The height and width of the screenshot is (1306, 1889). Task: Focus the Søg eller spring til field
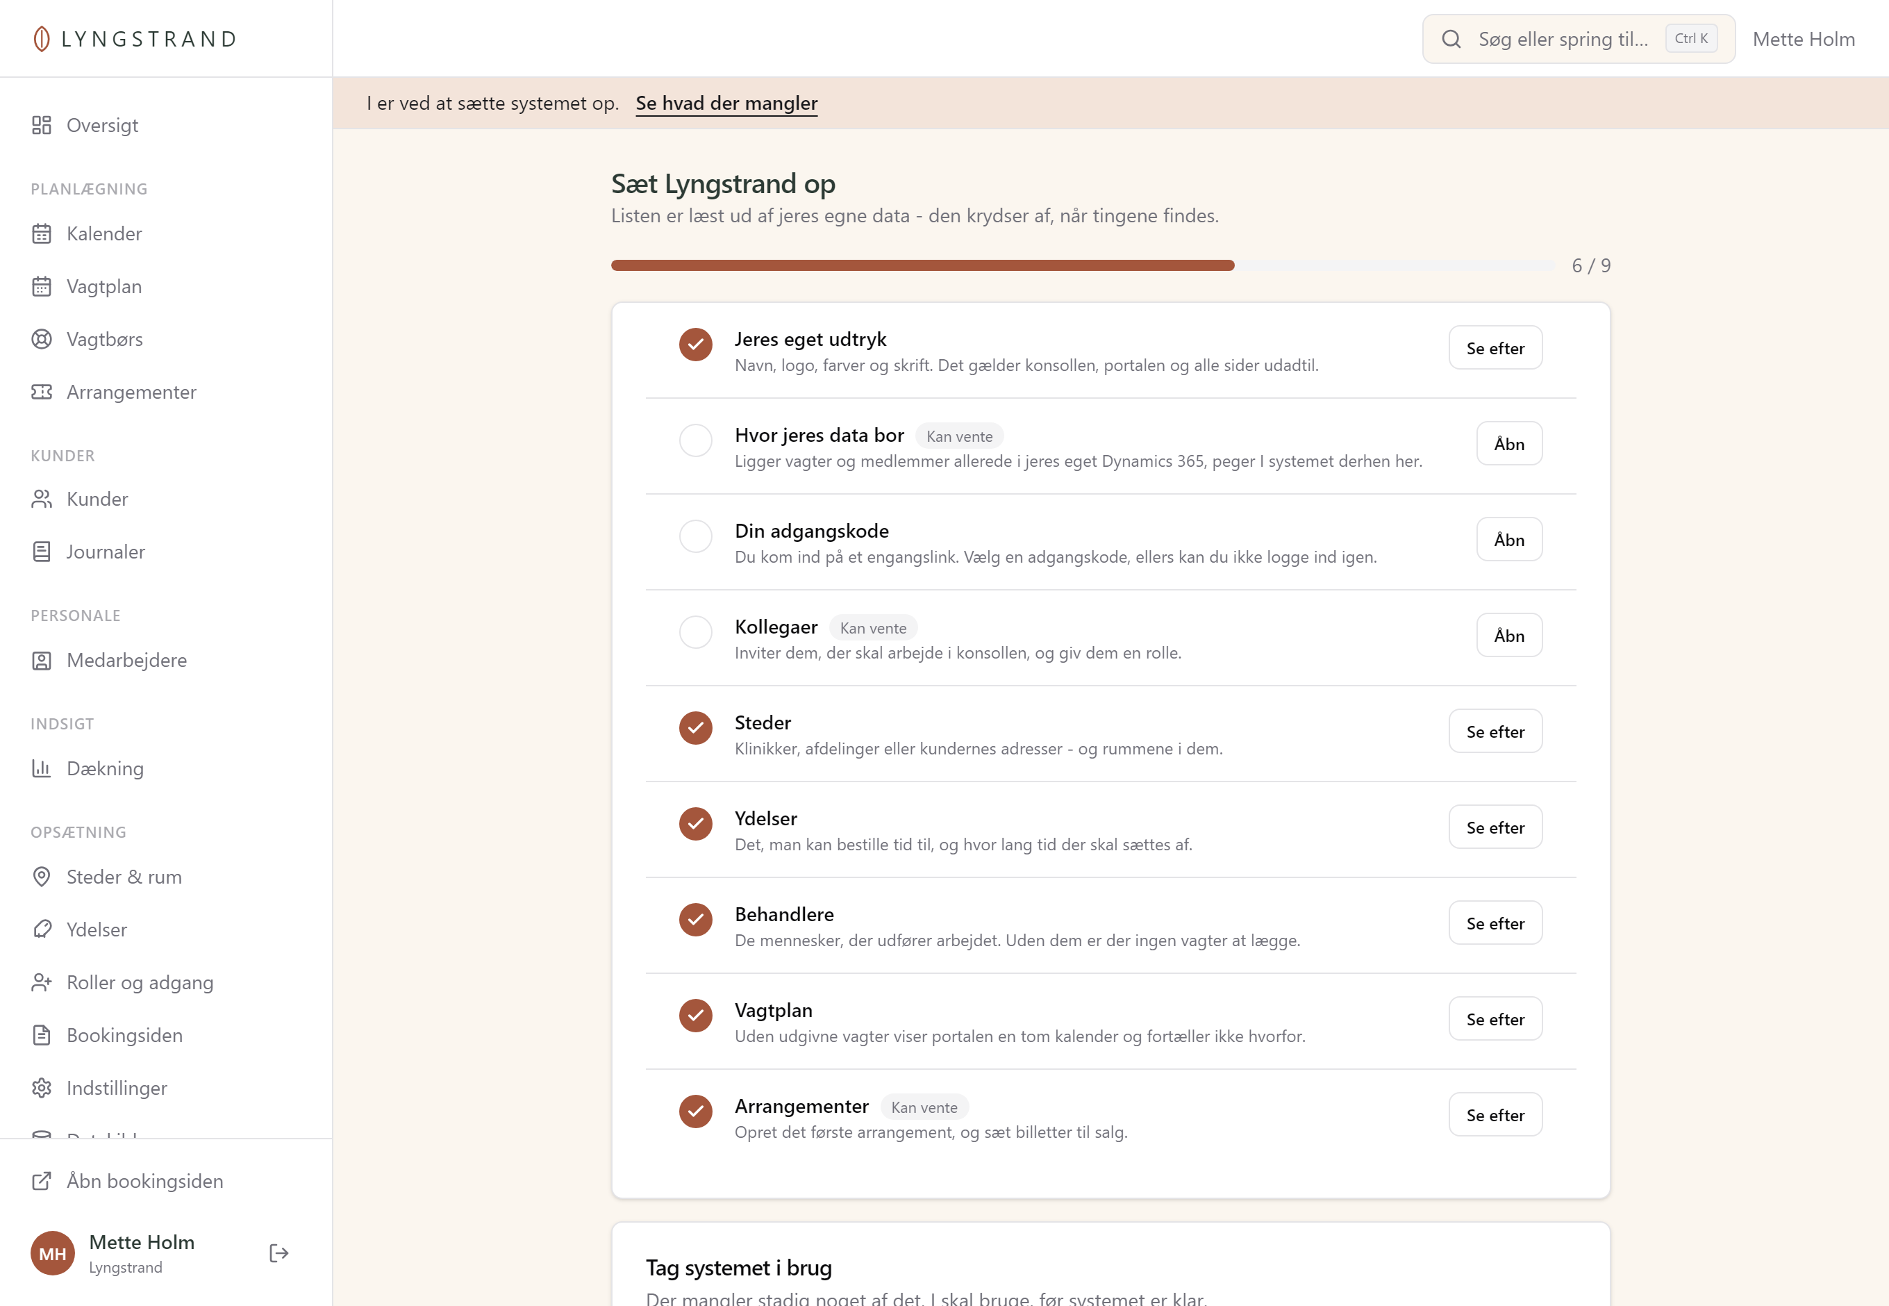(x=1578, y=38)
